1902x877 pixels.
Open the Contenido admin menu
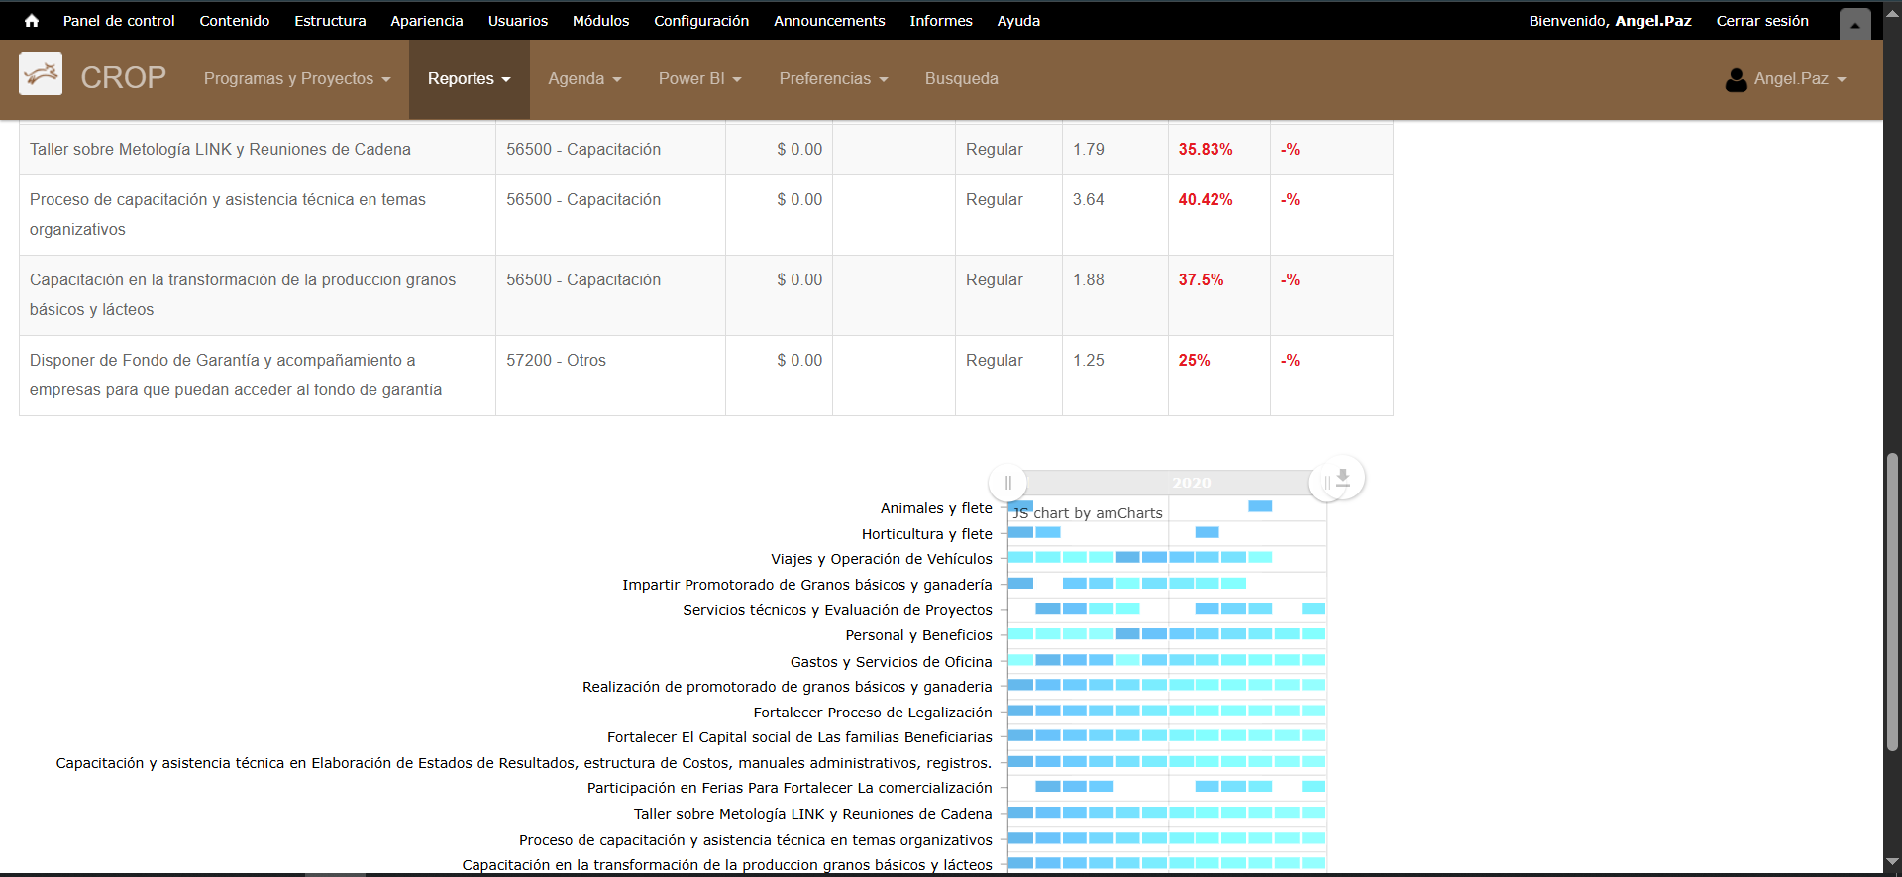coord(234,21)
